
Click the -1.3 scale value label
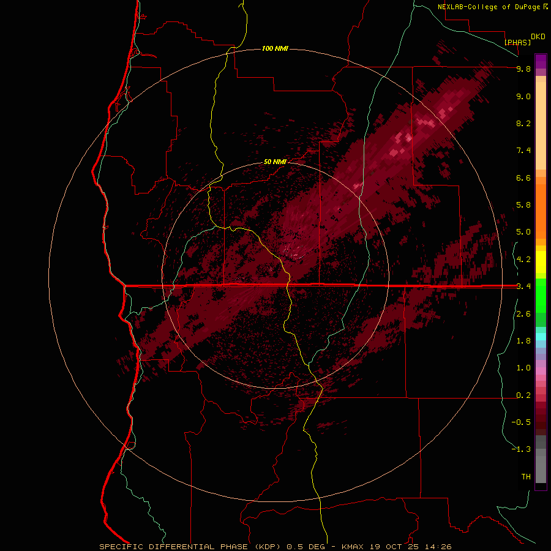pyautogui.click(x=521, y=449)
